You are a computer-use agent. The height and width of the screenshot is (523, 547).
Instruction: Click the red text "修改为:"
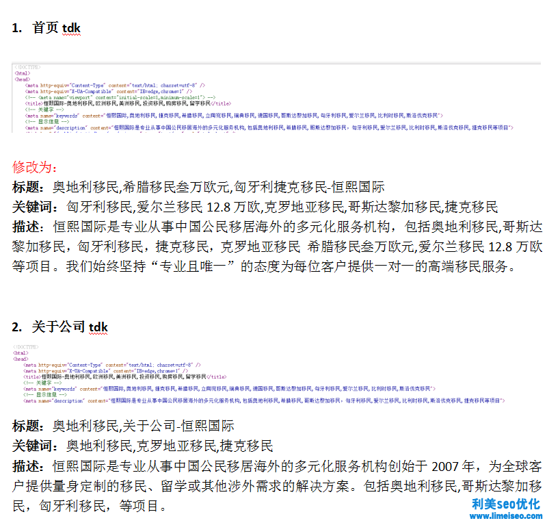(34, 167)
